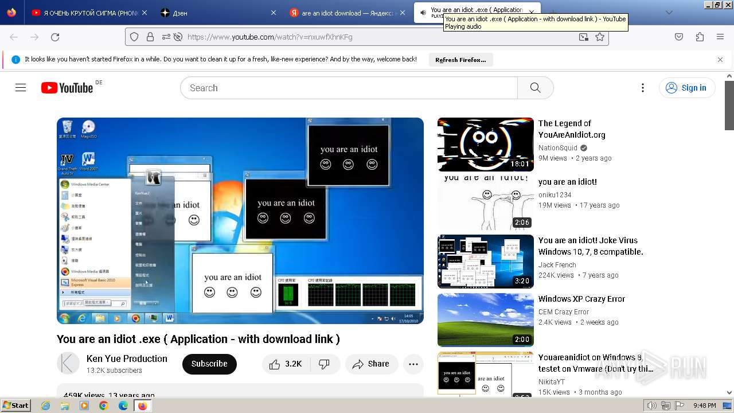Viewport: 734px width, 413px height.
Task: Open YouTube settings three-dot menu
Action: [x=643, y=88]
